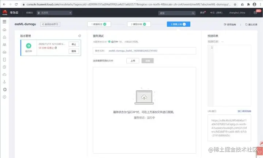Click the back to auto-learning button
Screen dimensions: 263x158
50,25
